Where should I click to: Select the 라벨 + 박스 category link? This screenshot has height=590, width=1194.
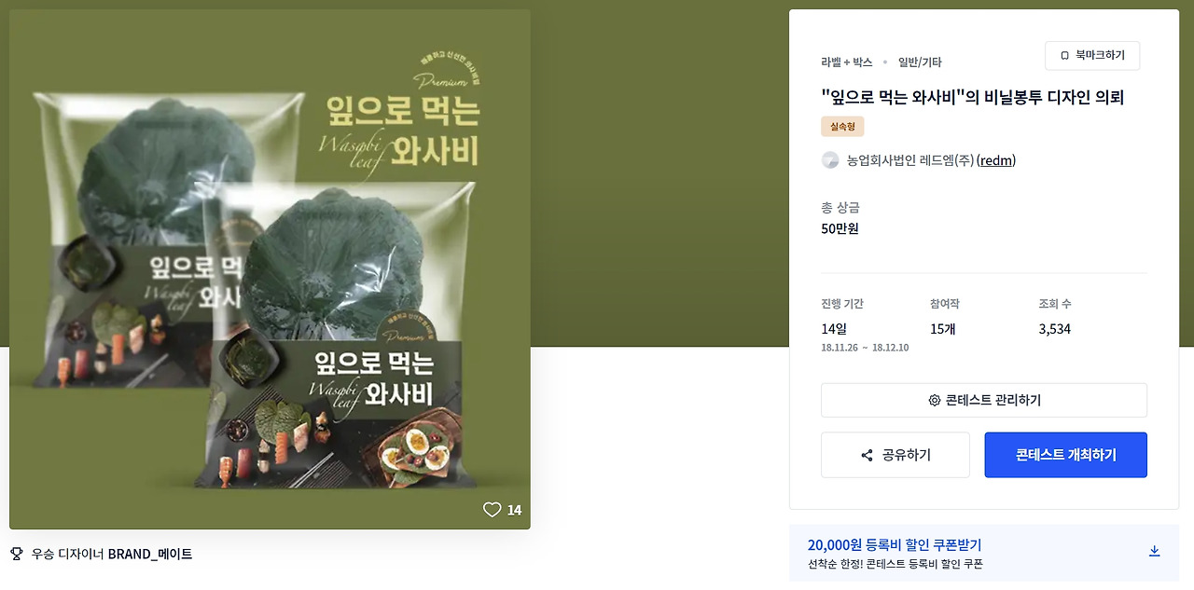(847, 62)
